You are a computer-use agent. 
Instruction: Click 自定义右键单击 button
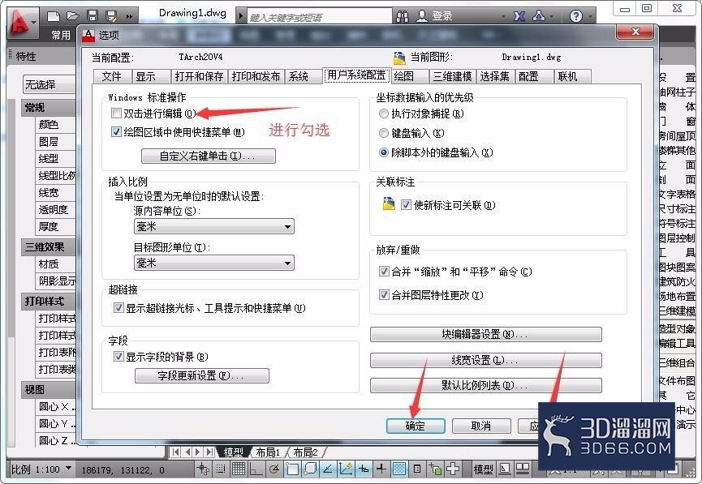click(209, 156)
